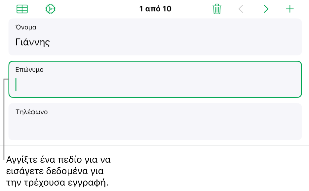Screen dimensions: 309x191
Task: Open form setup gear icon
Action: coord(51,9)
